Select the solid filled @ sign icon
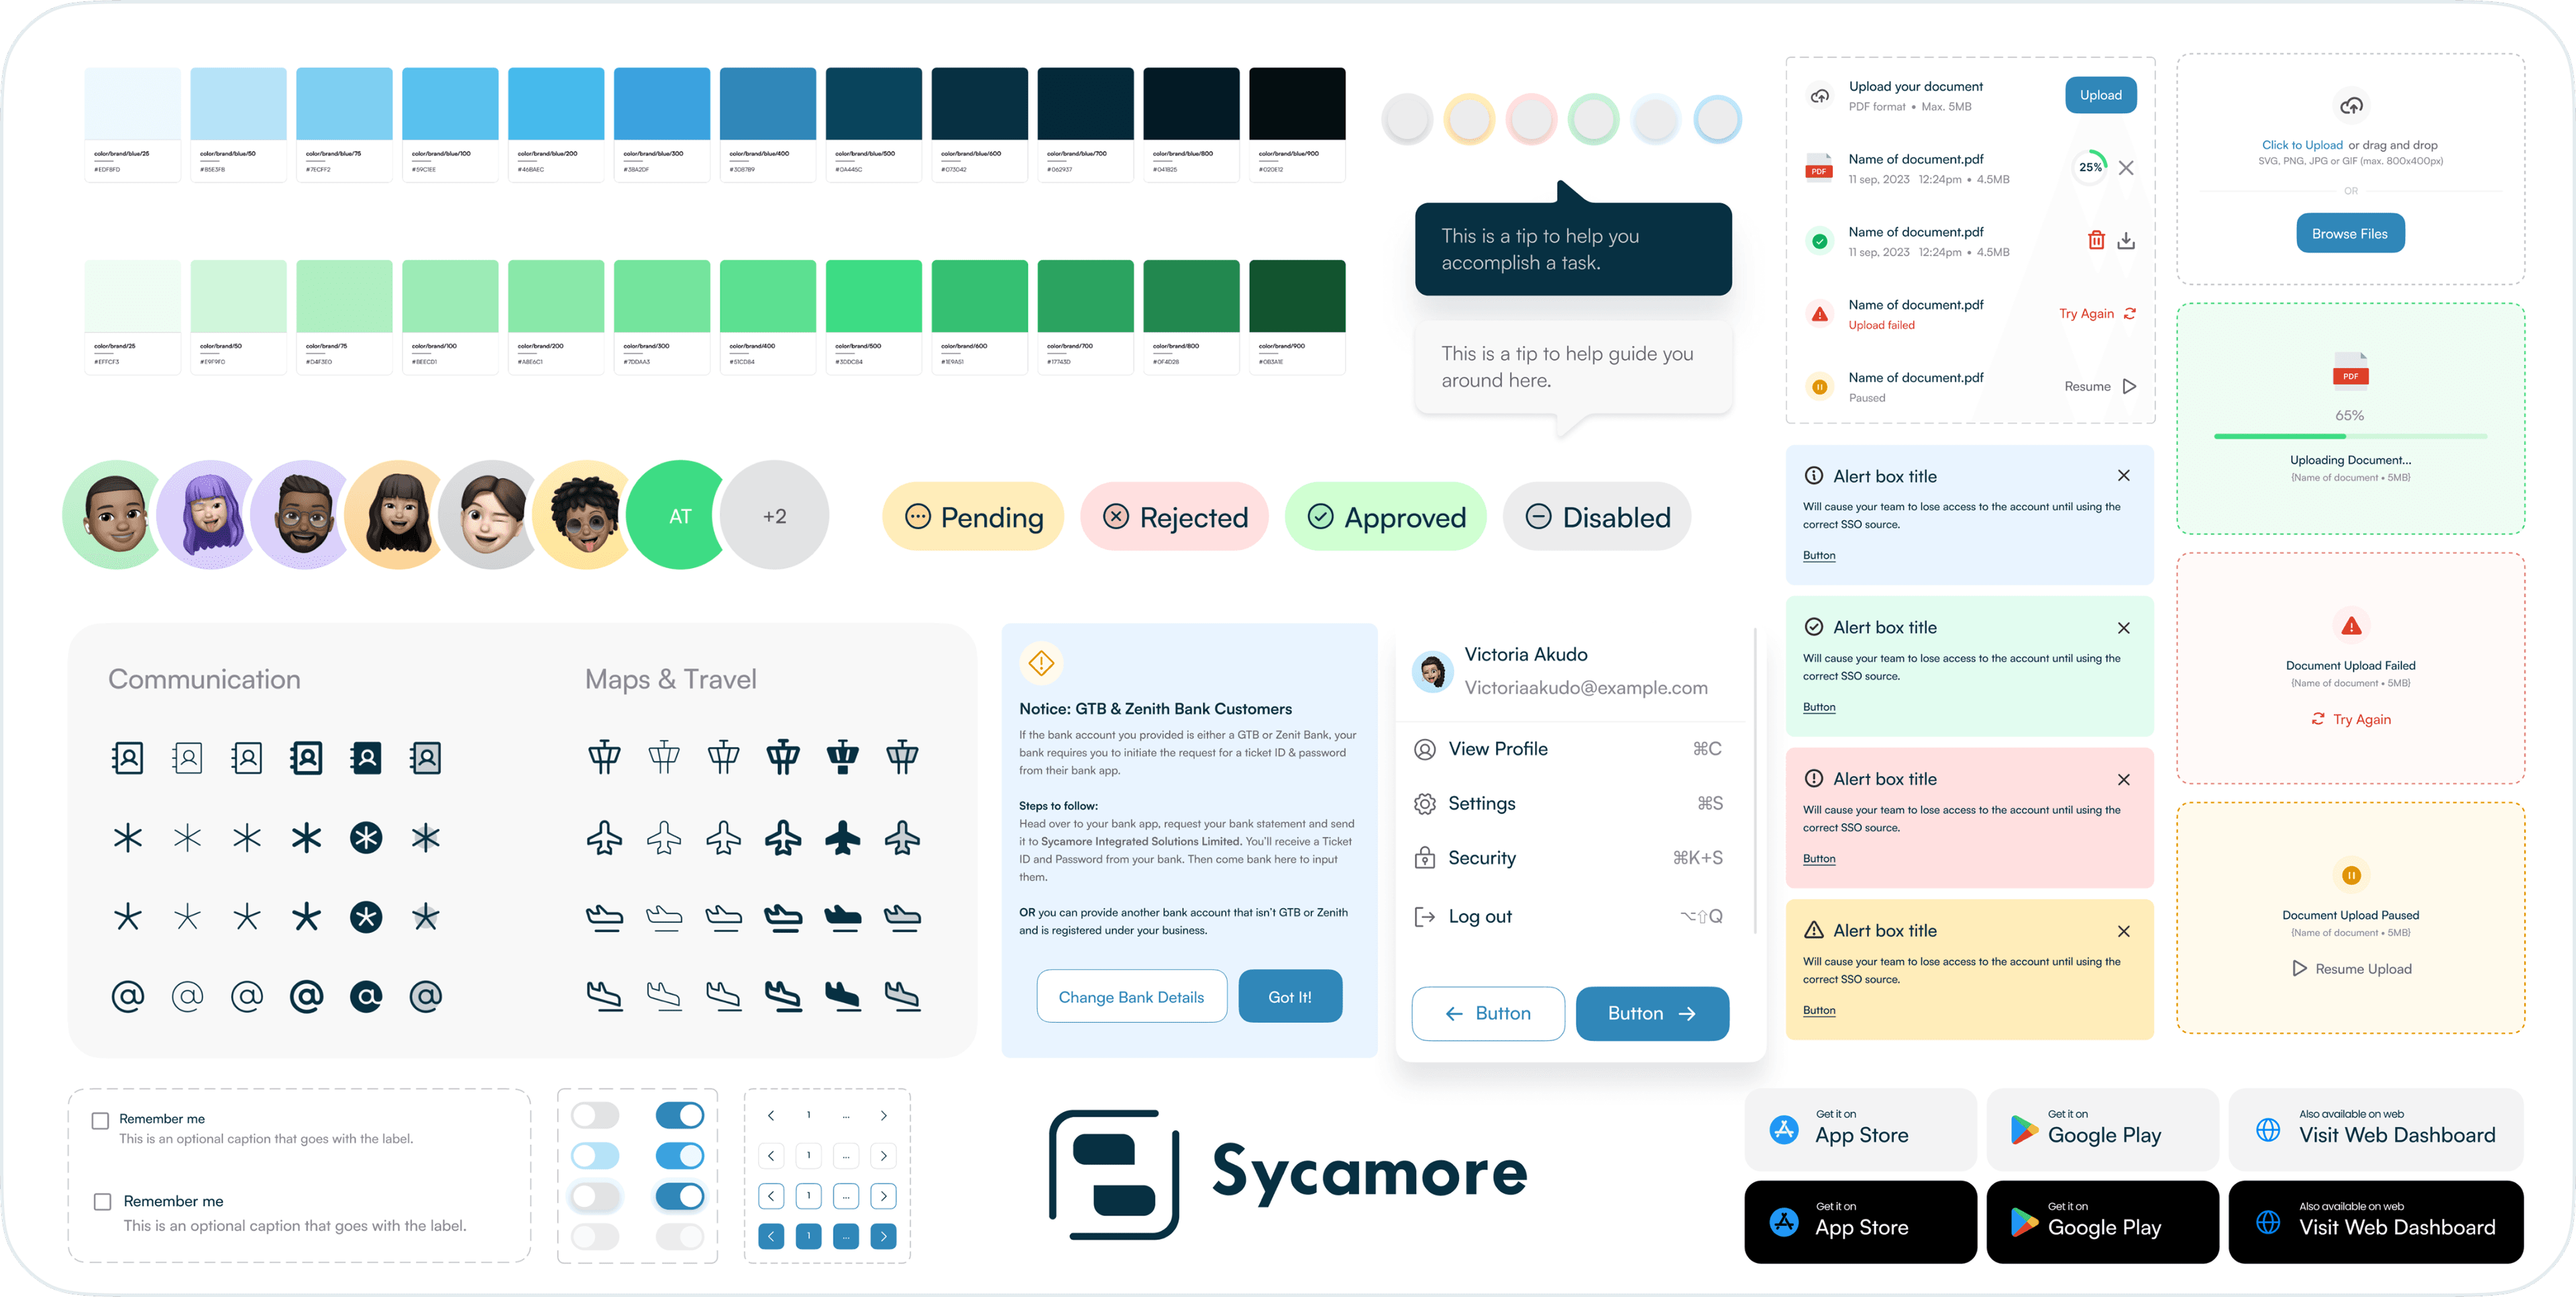This screenshot has width=2576, height=1297. [x=366, y=996]
